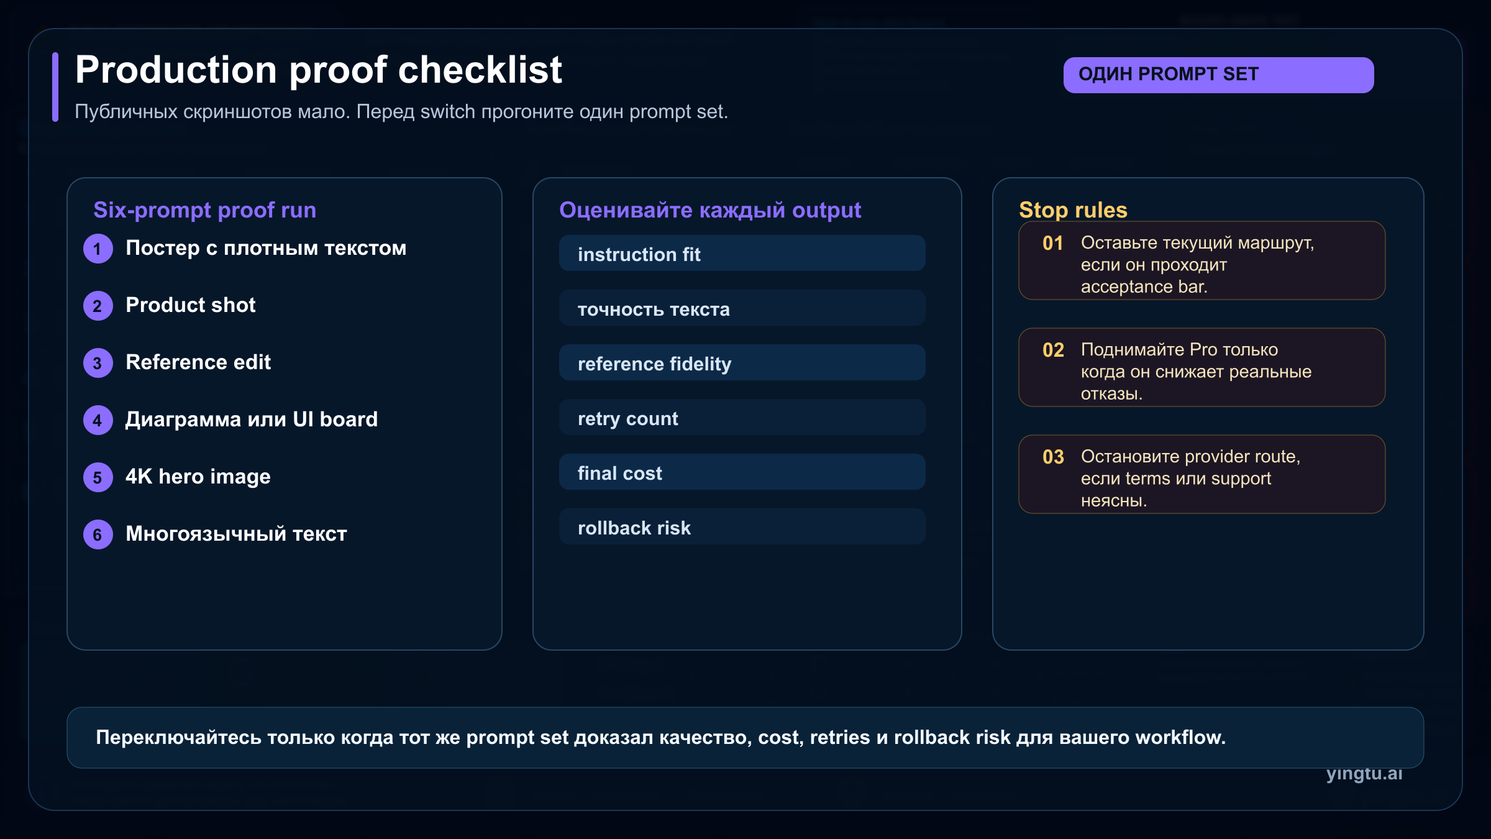
Task: Select the numbered circle 1 marker
Action: pos(98,249)
